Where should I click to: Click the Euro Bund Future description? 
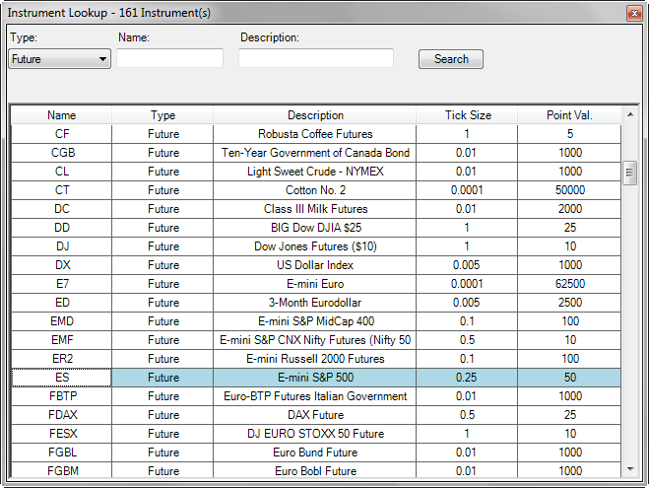point(315,453)
